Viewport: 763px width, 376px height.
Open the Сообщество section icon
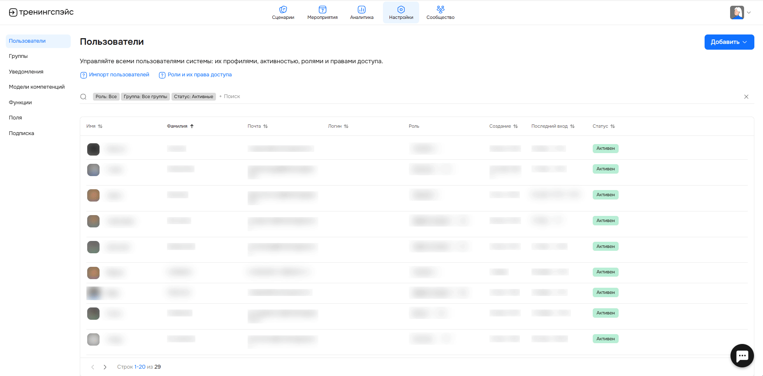click(440, 9)
